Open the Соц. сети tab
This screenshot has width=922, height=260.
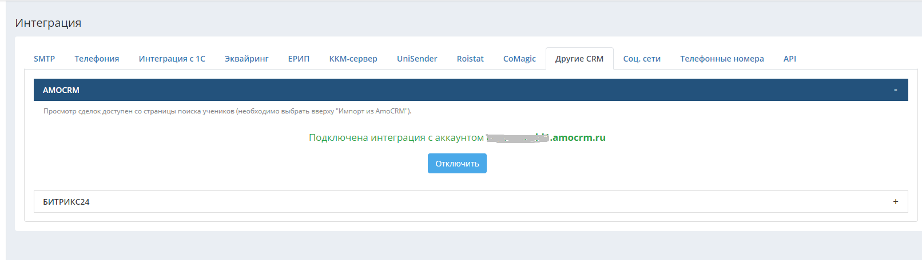[642, 59]
